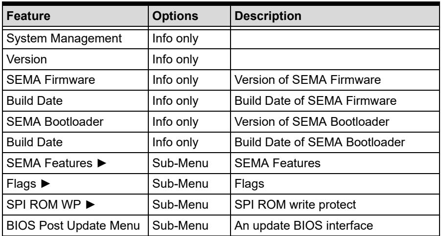Click Sub-Menu option in Flags row
This screenshot has width=441, height=236.
point(180,184)
